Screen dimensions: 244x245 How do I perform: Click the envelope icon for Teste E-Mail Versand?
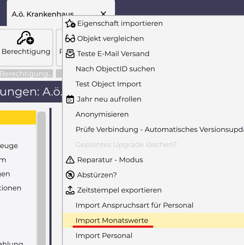[70, 54]
